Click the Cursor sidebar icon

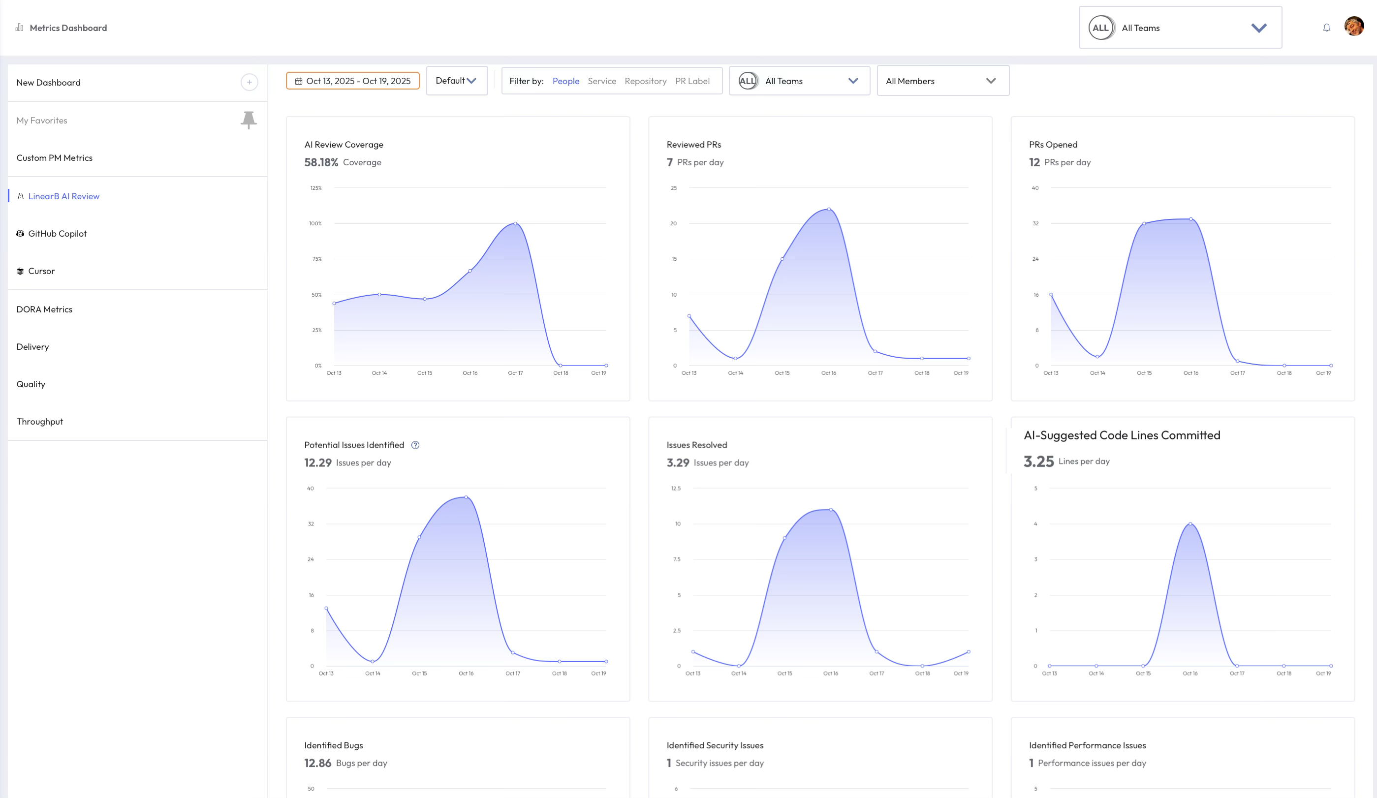tap(20, 271)
